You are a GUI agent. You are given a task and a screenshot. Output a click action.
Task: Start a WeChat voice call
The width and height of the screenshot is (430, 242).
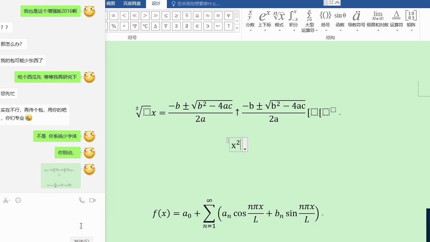[81, 200]
